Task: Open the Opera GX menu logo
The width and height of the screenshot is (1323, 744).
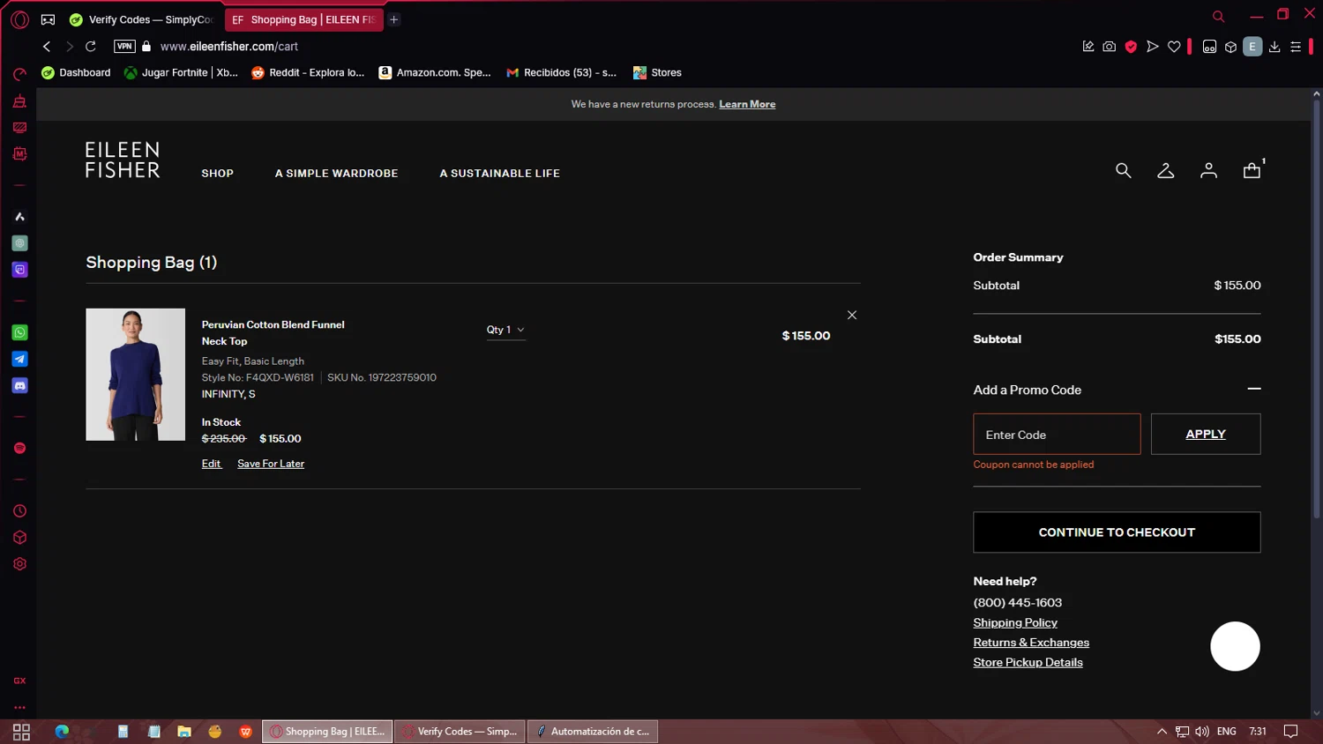Action: [19, 19]
